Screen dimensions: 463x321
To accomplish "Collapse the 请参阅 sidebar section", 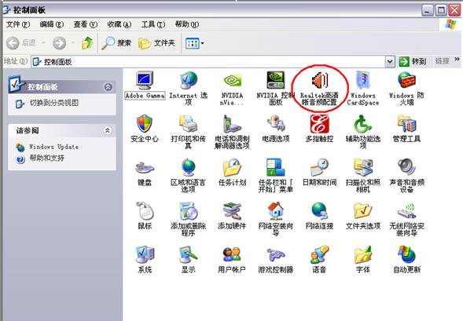I will pyautogui.click(x=108, y=130).
